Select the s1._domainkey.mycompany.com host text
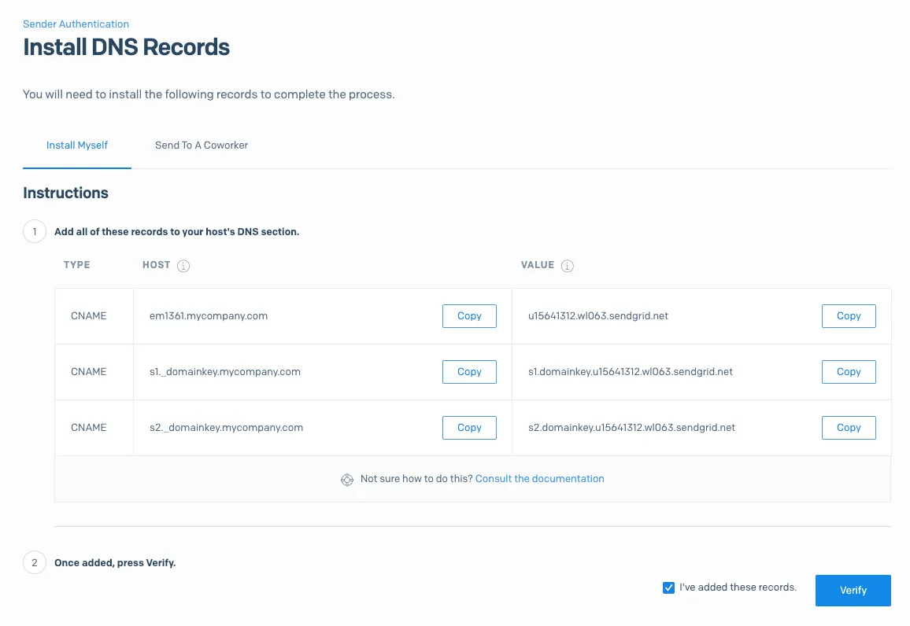Image resolution: width=910 pixels, height=626 pixels. (x=225, y=371)
